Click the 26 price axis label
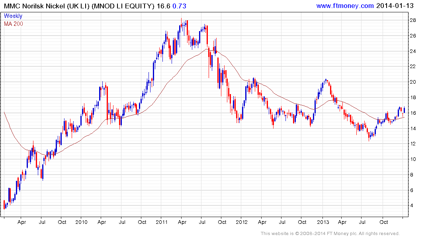Screen dimensions: 428x239 [x=413, y=36]
